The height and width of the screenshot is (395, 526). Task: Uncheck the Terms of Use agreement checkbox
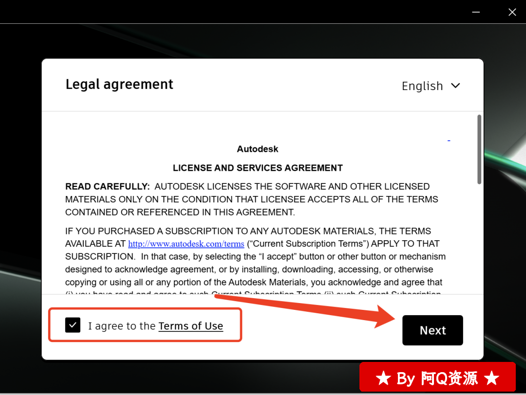coord(73,325)
